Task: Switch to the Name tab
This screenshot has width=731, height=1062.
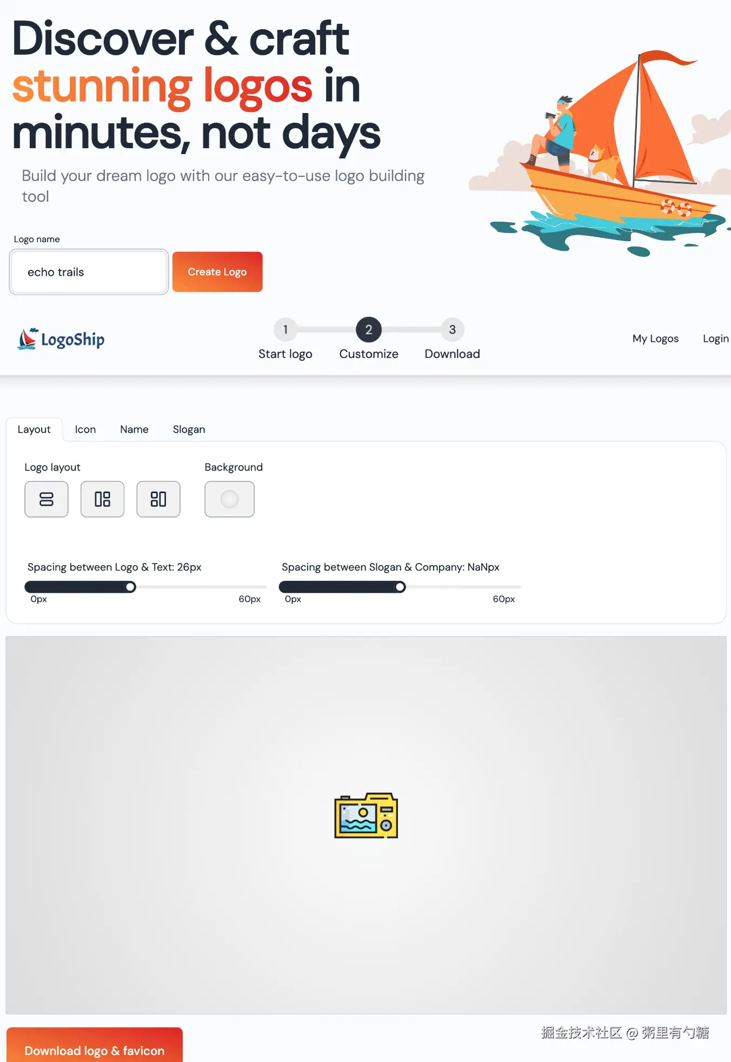Action: coord(134,429)
